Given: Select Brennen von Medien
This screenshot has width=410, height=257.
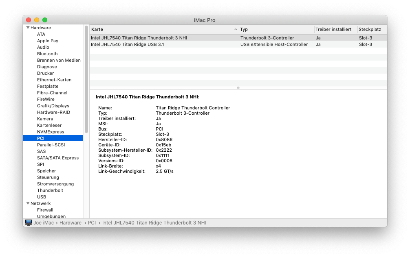Looking at the screenshot, I should coord(59,60).
